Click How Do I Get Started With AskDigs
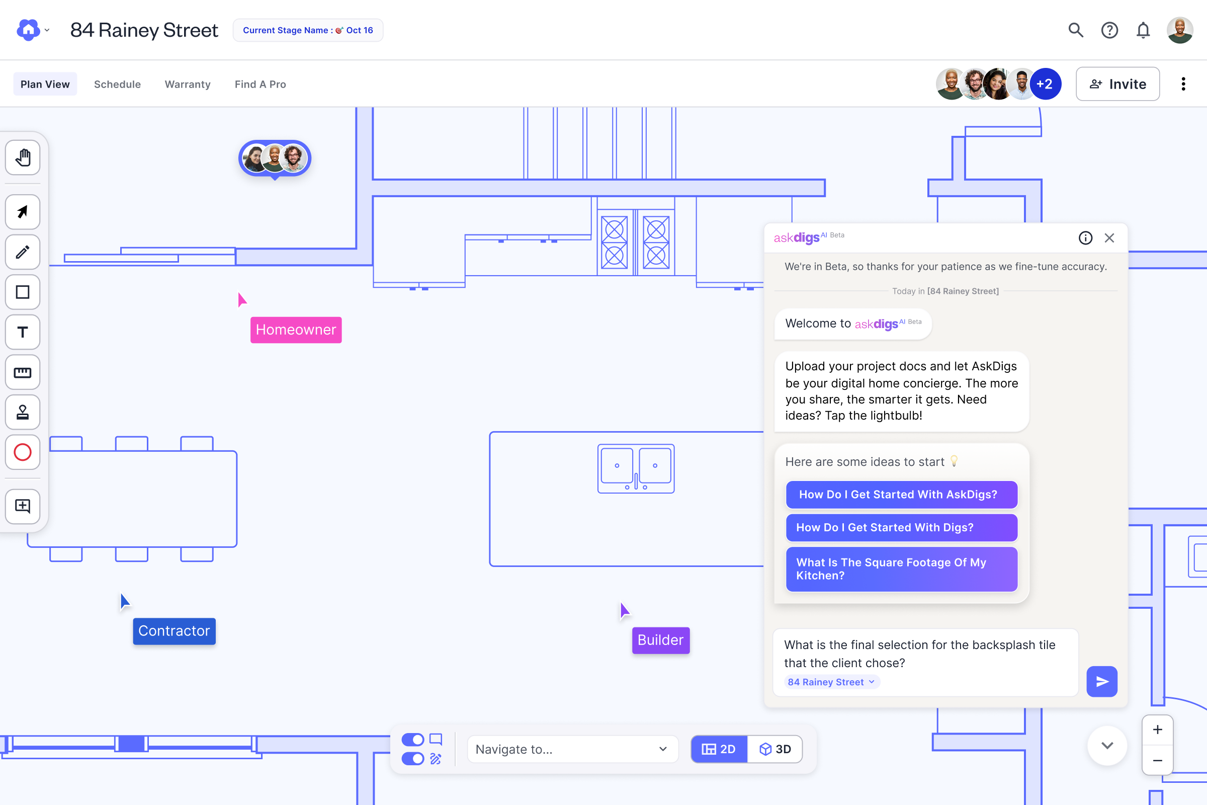Viewport: 1207px width, 805px height. [901, 495]
